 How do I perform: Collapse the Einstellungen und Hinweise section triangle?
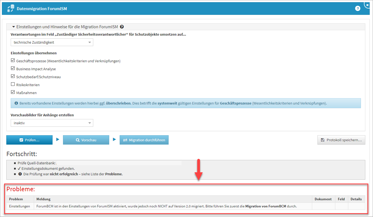coord(13,27)
